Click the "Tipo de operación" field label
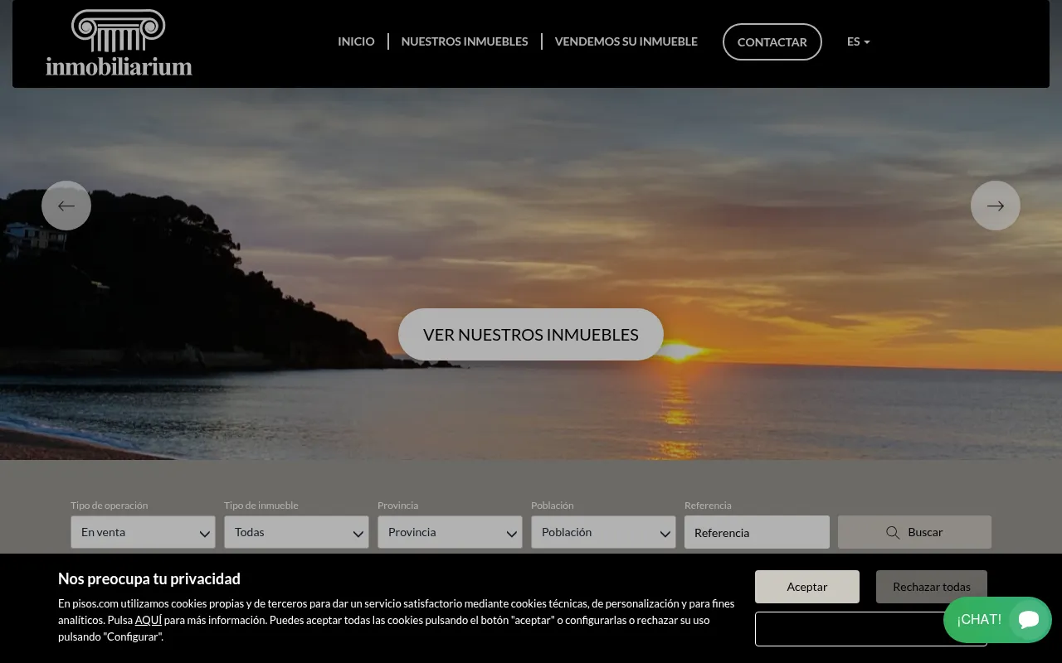 110,506
